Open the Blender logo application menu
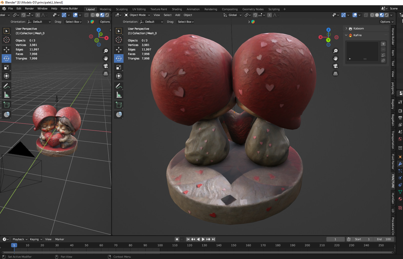This screenshot has width=403, height=259. click(4, 8)
